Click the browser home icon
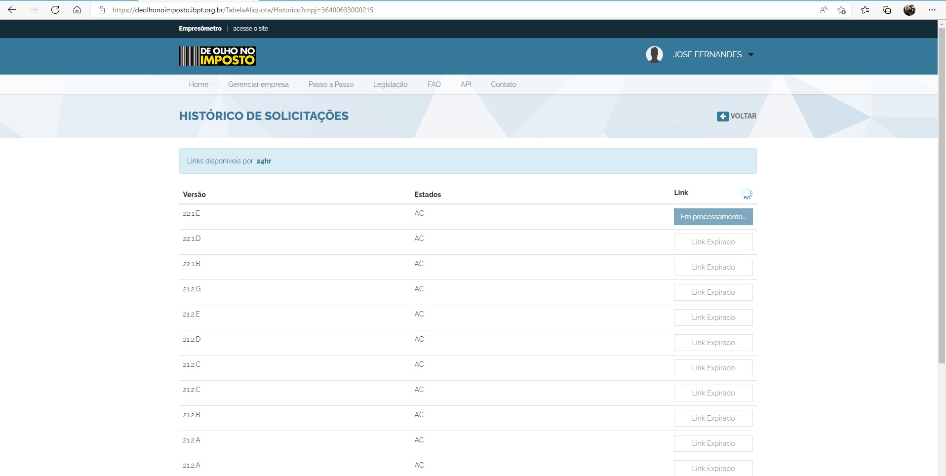 click(77, 10)
